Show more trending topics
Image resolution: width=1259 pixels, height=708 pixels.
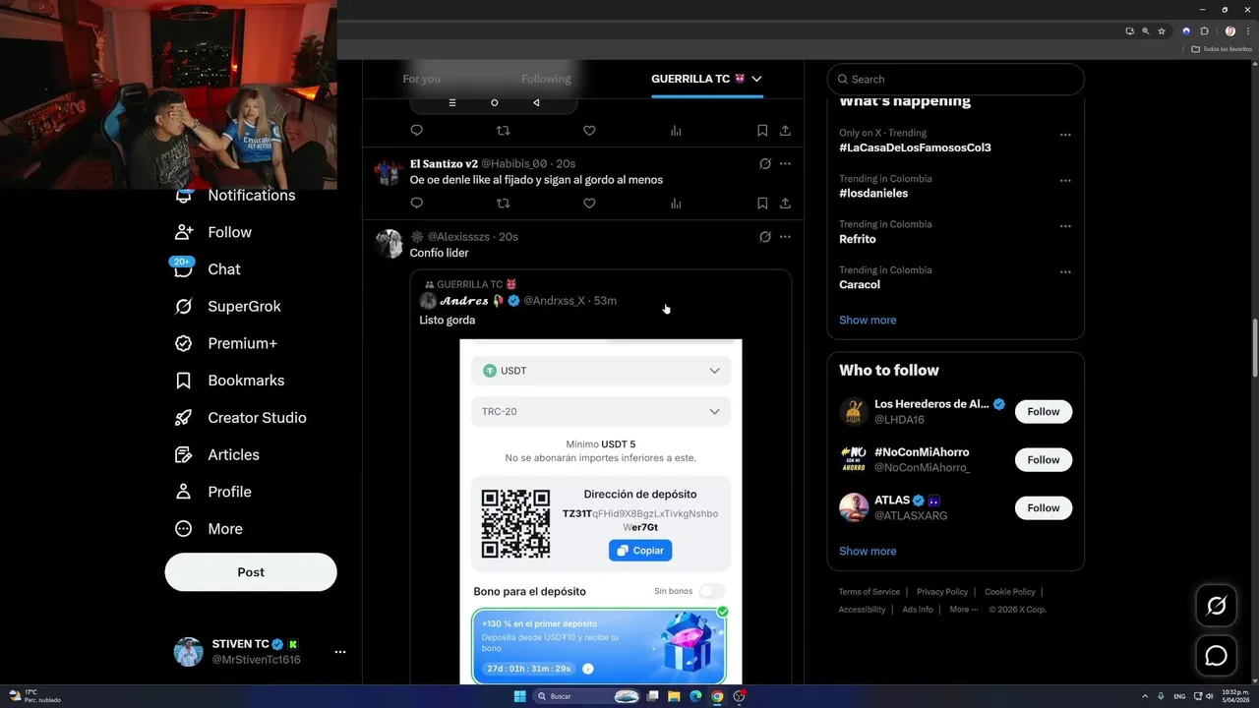[x=868, y=321]
